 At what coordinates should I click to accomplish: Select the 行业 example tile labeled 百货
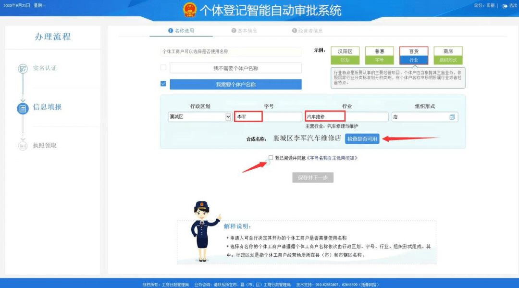[413, 55]
